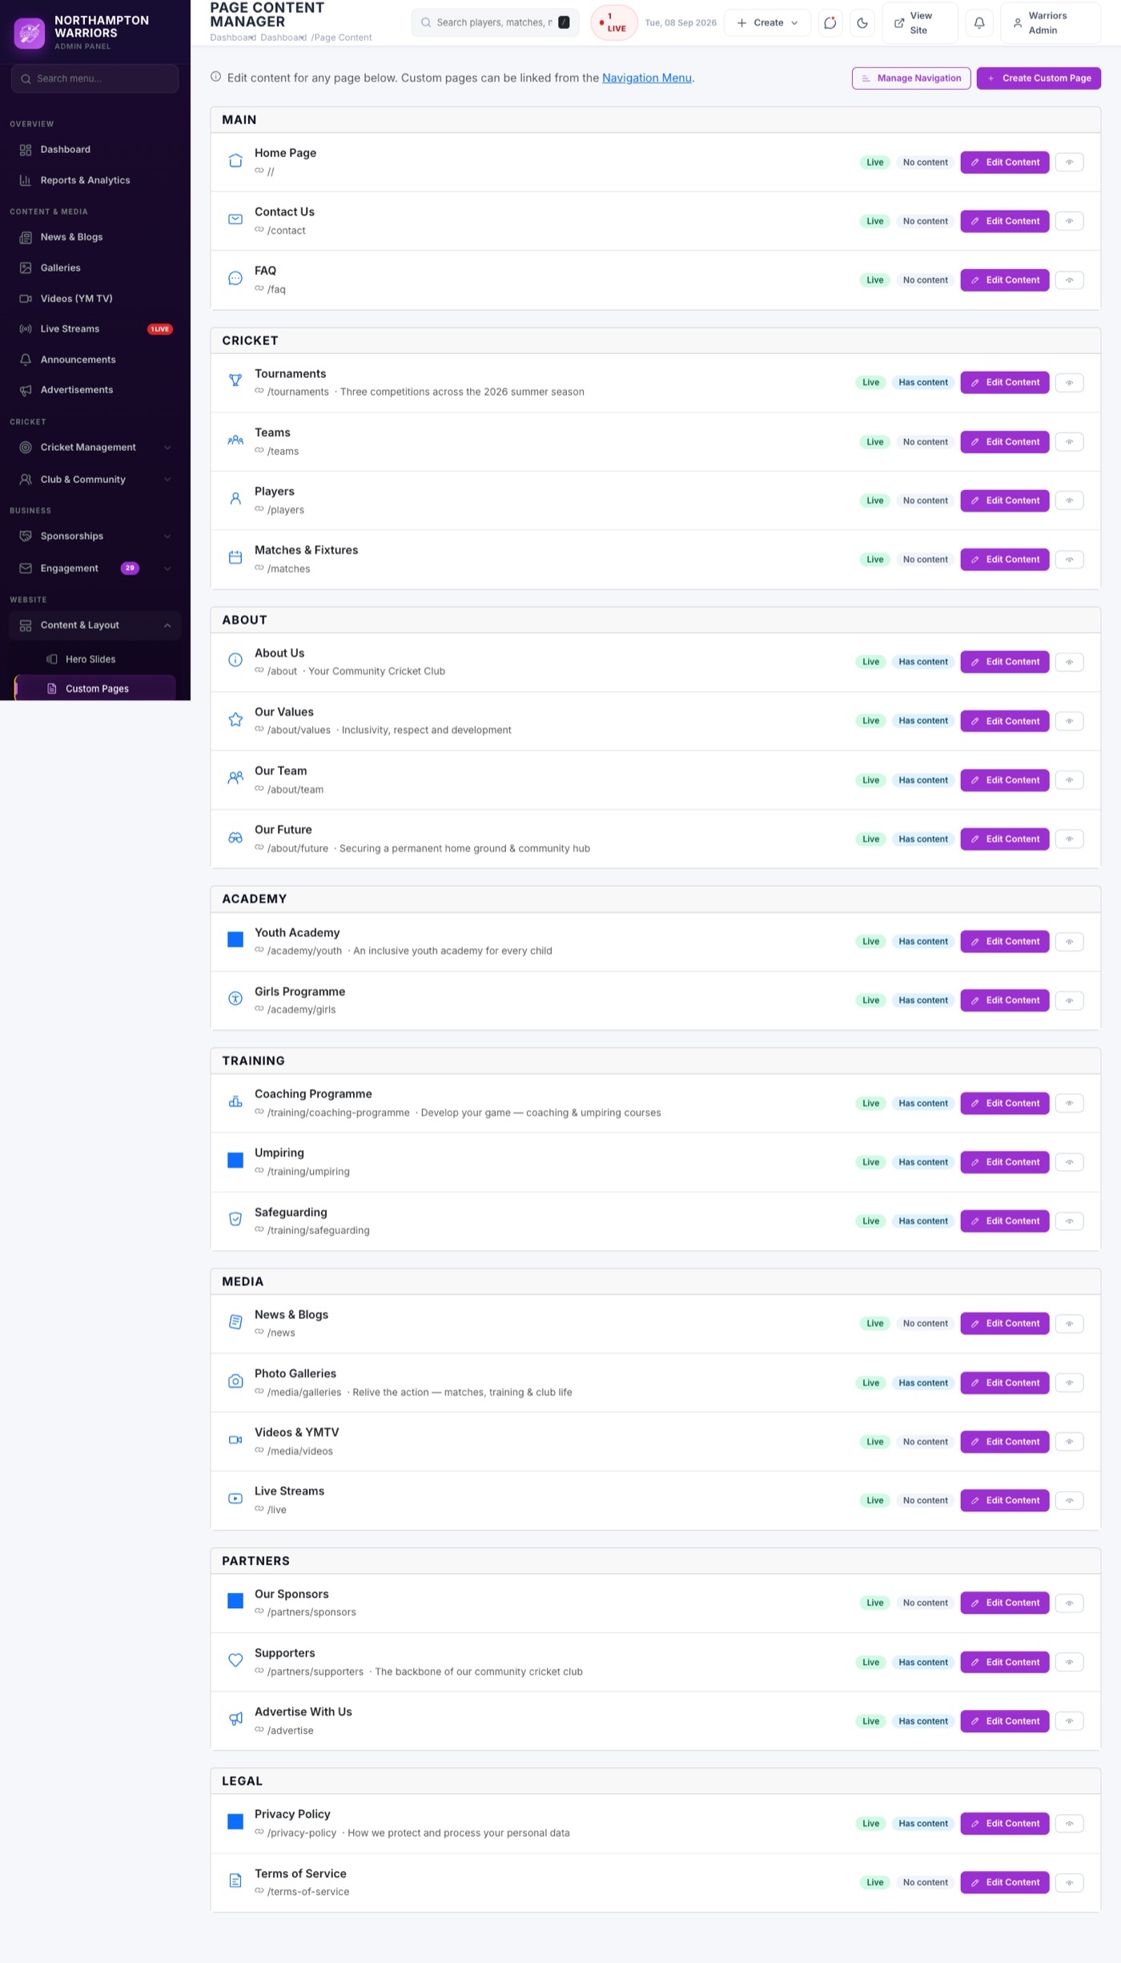1121x1963 pixels.
Task: Click the Home Page house icon
Action: click(235, 161)
